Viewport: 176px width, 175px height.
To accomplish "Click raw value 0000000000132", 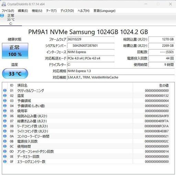I will pyautogui.click(x=157, y=96).
